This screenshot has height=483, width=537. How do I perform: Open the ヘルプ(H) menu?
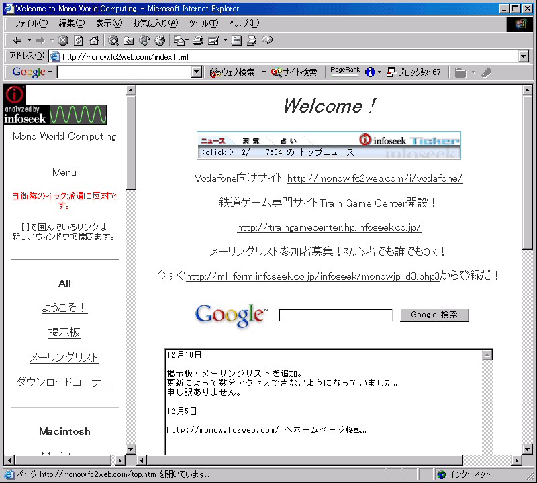(x=244, y=23)
